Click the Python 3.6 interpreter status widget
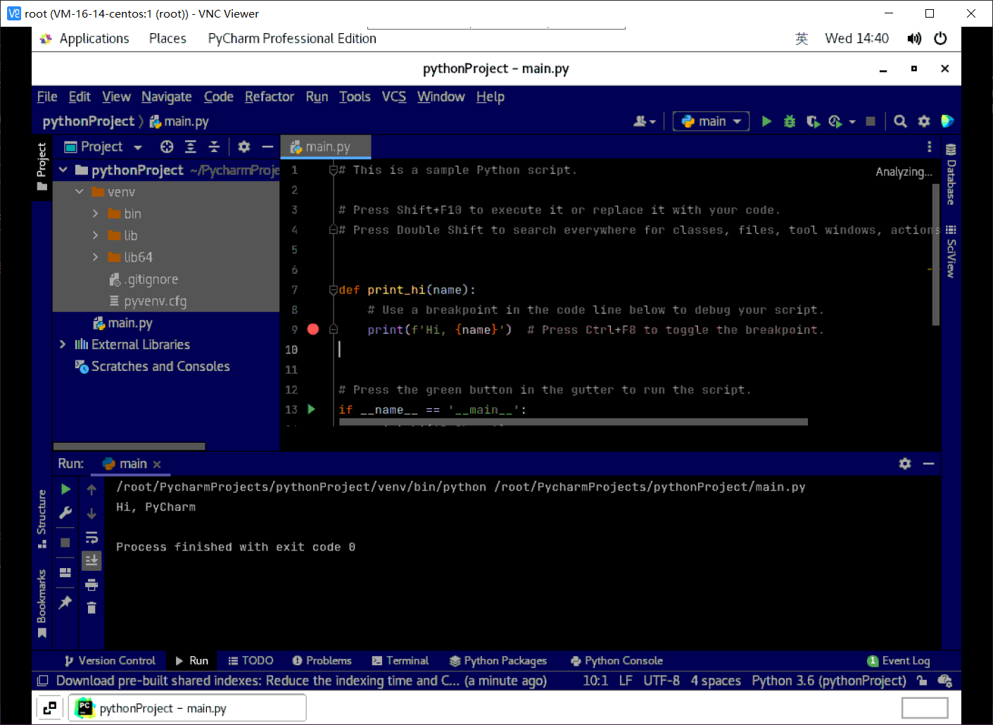The height and width of the screenshot is (725, 993). pyautogui.click(x=828, y=681)
